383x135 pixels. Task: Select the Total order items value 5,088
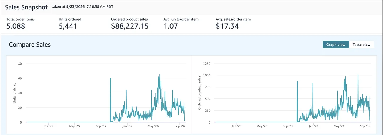pyautogui.click(x=16, y=26)
